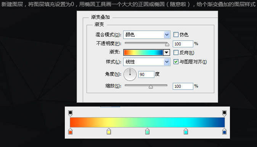The height and width of the screenshot is (147, 257).
Task: Open the gradient picker dropdown arrow
Action: pos(167,53)
